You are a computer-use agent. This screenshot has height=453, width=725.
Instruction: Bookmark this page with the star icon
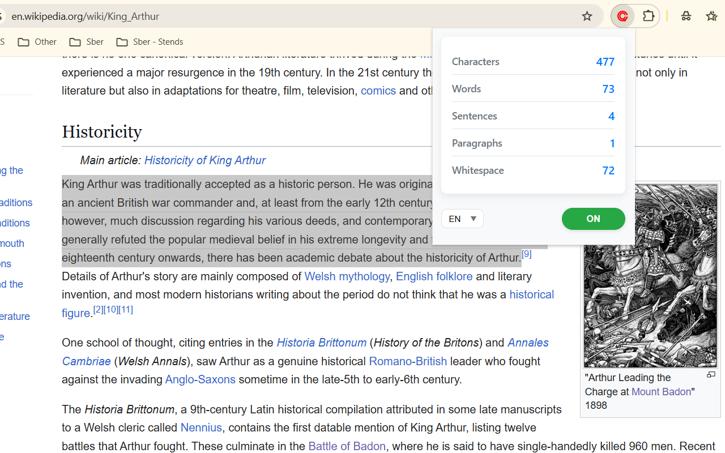pyautogui.click(x=587, y=16)
